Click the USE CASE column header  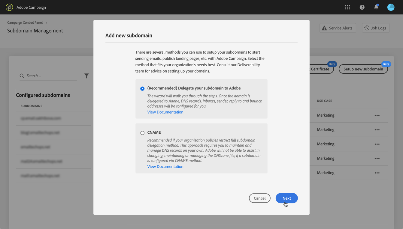pos(324,101)
